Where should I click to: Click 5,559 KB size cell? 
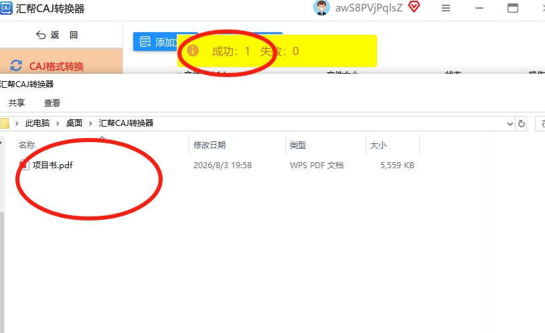click(x=397, y=165)
